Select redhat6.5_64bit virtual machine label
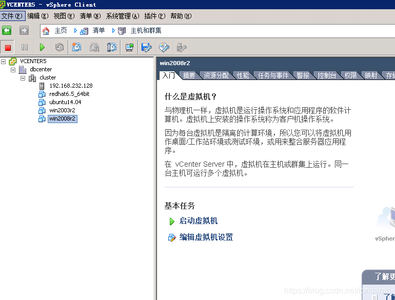 pos(69,94)
